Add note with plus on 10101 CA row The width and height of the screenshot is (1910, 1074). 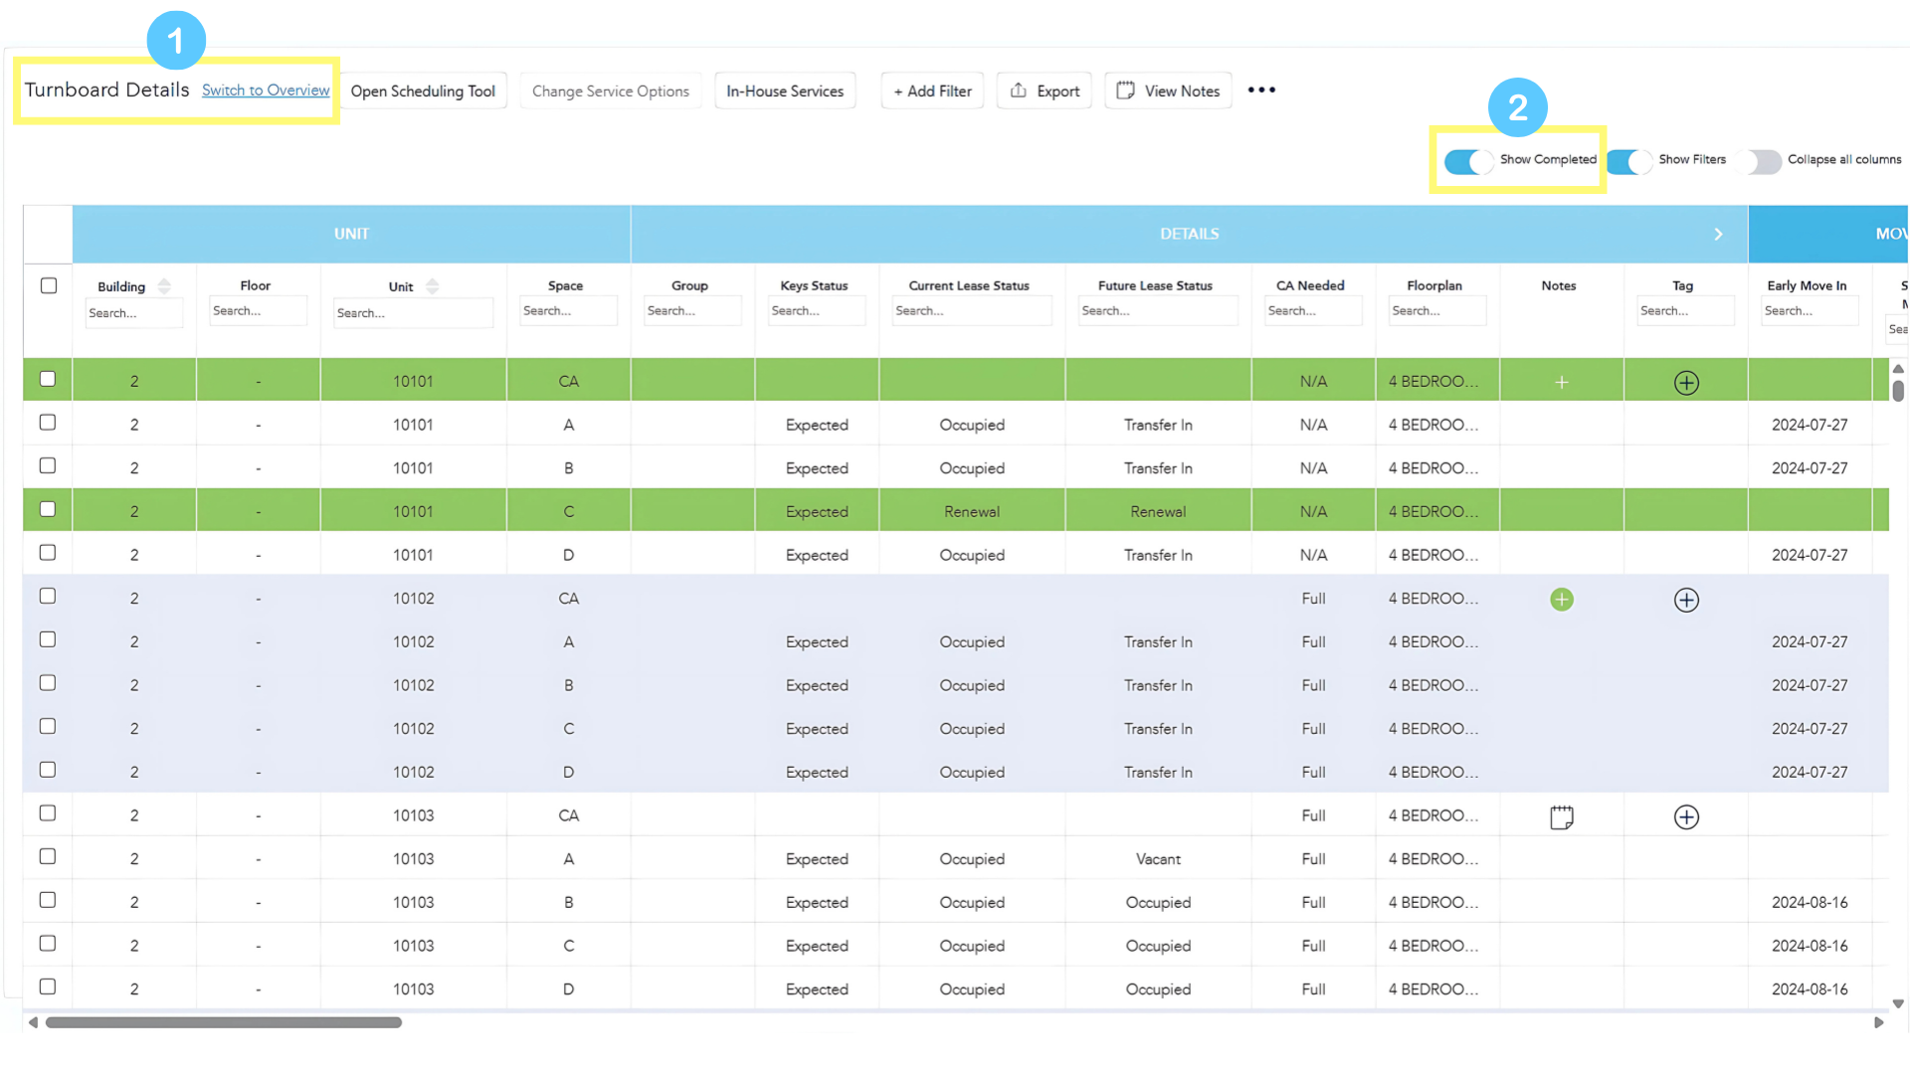point(1561,383)
